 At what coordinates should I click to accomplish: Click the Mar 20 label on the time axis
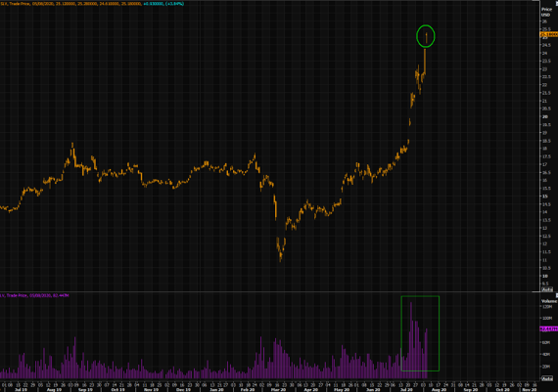(x=279, y=389)
